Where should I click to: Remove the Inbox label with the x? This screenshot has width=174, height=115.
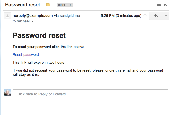[x=70, y=5]
